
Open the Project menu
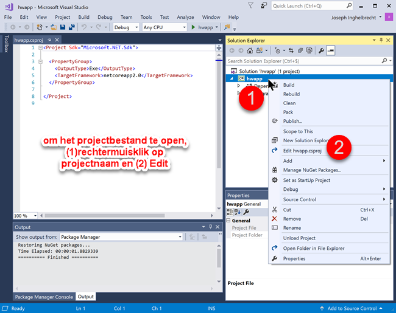[62, 17]
